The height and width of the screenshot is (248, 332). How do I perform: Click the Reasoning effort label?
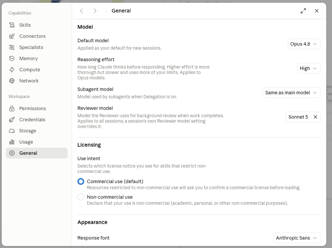[96, 60]
